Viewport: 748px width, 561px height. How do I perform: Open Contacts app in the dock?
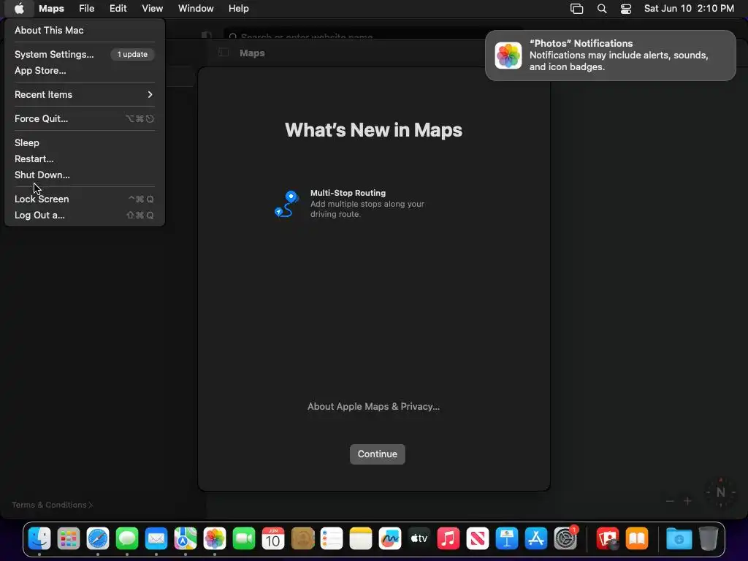click(302, 538)
